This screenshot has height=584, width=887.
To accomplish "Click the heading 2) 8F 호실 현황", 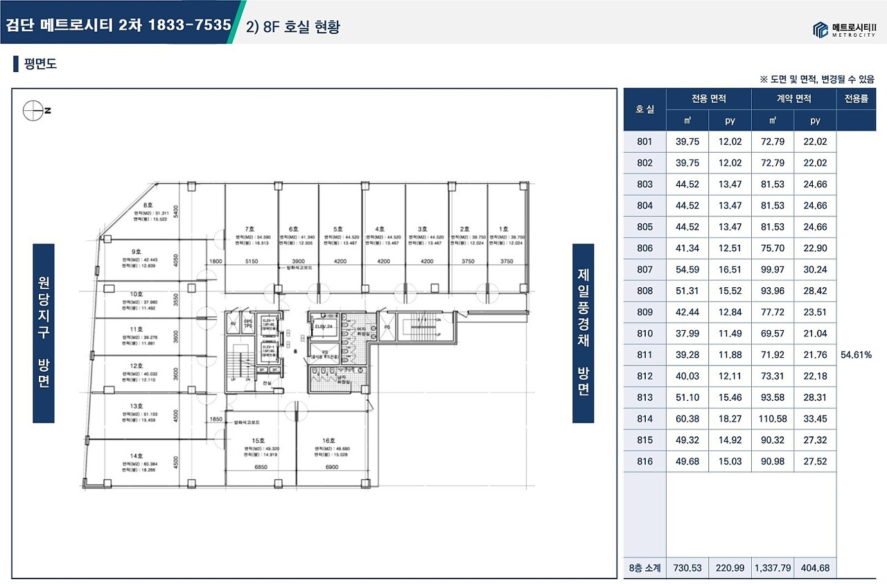I will click(293, 27).
